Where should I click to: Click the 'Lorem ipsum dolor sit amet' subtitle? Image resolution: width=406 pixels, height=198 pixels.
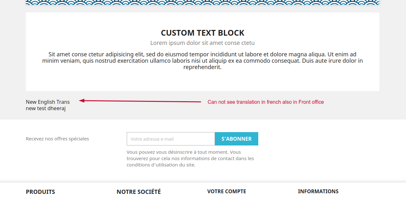(203, 43)
